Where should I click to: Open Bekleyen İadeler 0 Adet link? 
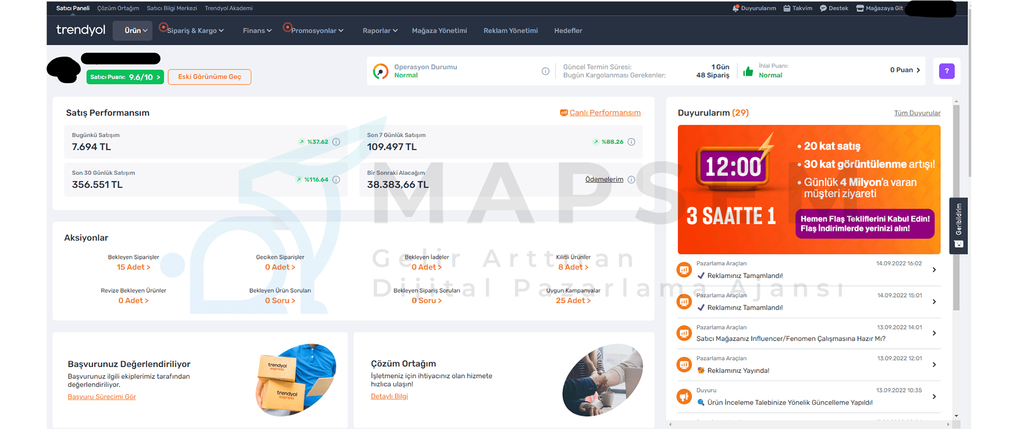[427, 268]
